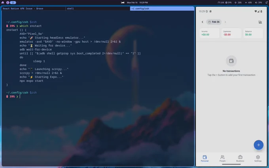The image size is (269, 168).
Task: Click the 46% volume indicator in top bar
Action: point(248,3)
